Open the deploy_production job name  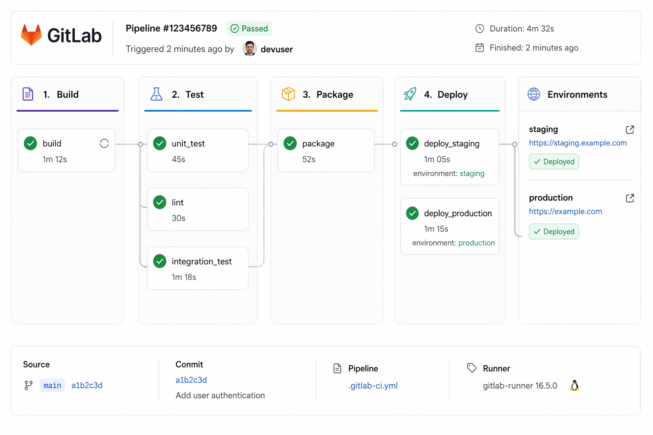click(x=458, y=213)
